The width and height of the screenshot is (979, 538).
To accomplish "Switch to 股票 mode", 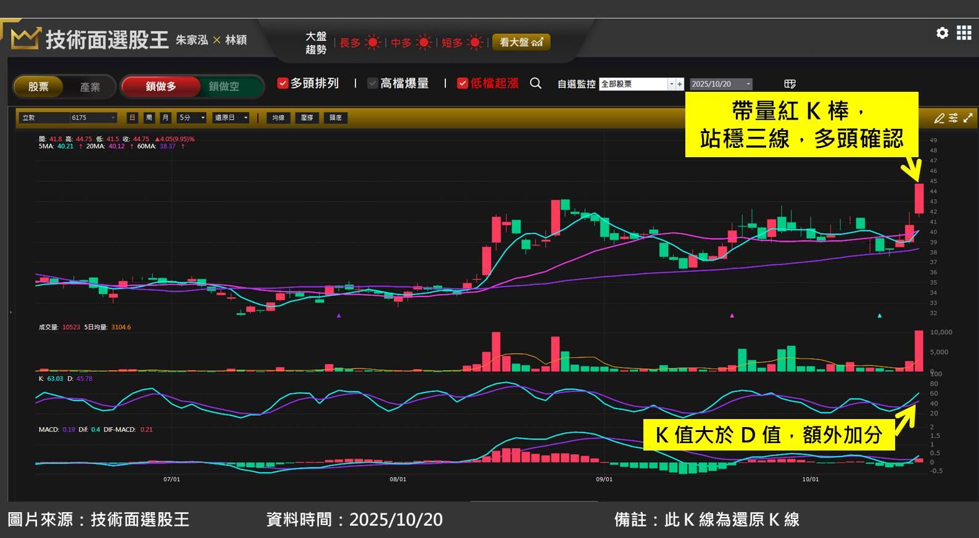I will click(38, 87).
